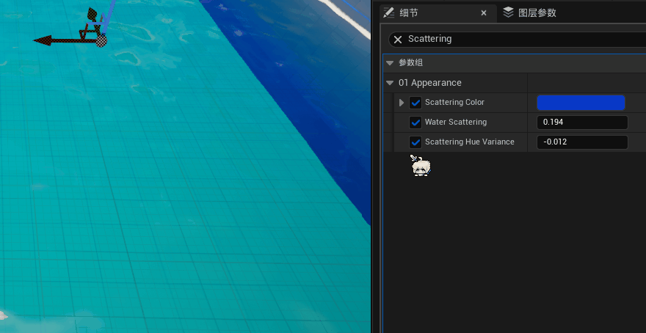Select the Water Scattering label
Image resolution: width=646 pixels, height=333 pixels.
[456, 122]
